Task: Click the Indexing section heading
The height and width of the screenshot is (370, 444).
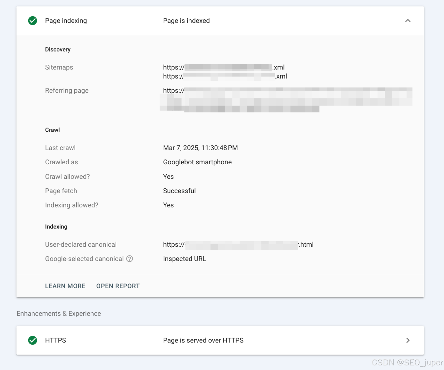Action: (56, 227)
